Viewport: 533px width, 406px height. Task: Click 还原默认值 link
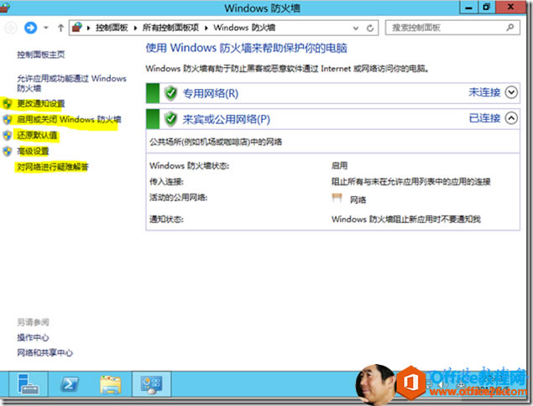(x=37, y=135)
